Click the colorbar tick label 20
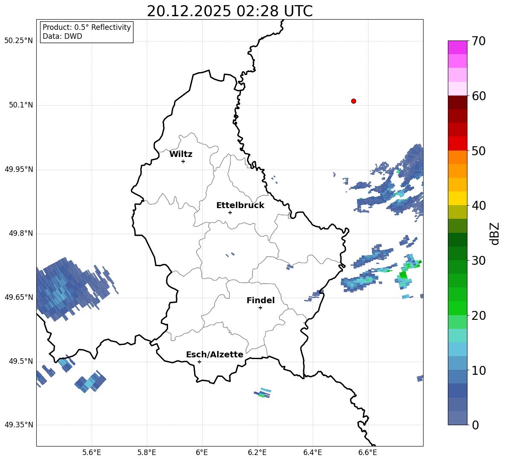 tap(479, 316)
